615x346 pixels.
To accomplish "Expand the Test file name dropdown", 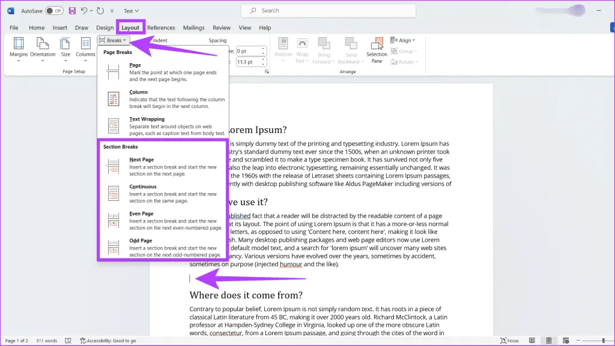I will coord(131,11).
